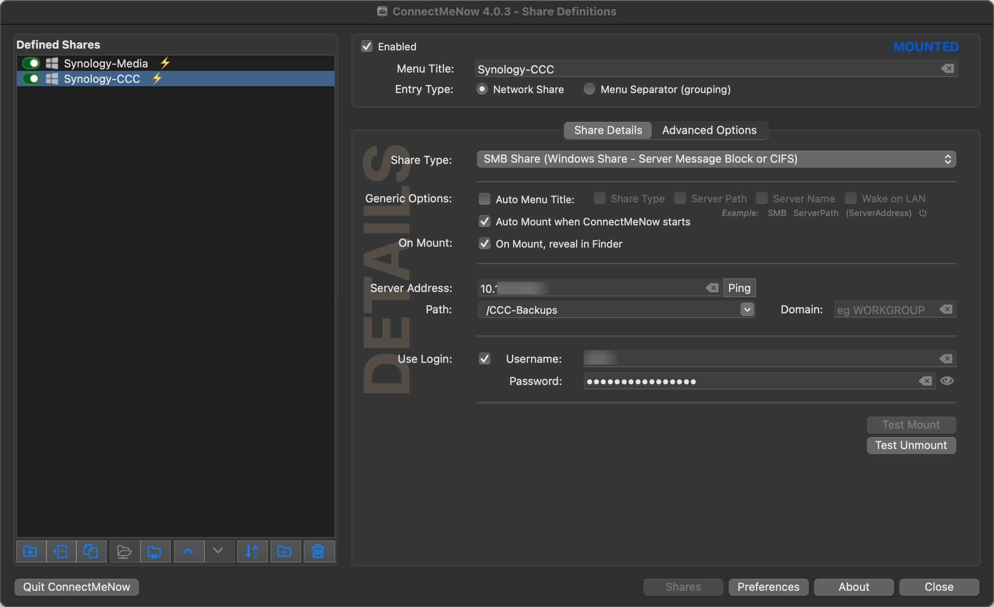
Task: Click the Test Unmount button
Action: [911, 445]
